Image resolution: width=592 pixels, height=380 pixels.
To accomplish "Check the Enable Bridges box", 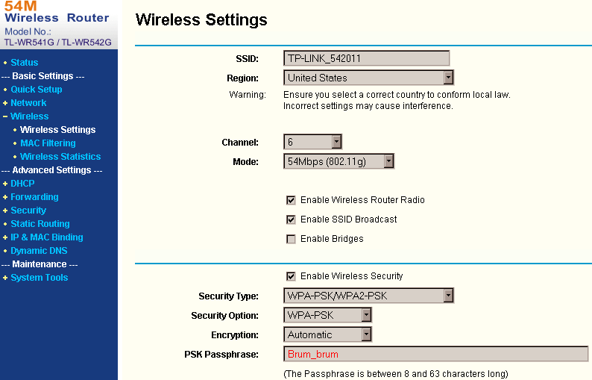I will click(291, 239).
